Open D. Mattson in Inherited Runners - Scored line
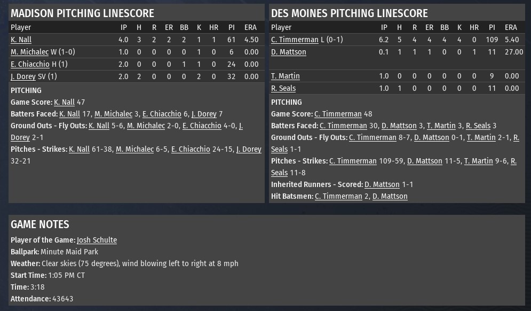The image size is (531, 311). pos(382,184)
